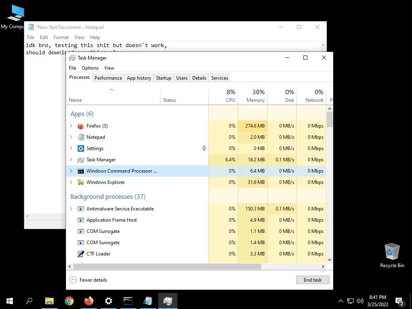The height and width of the screenshot is (309, 412).
Task: Click Firefox memory value 274.6 MB
Action: point(255,126)
